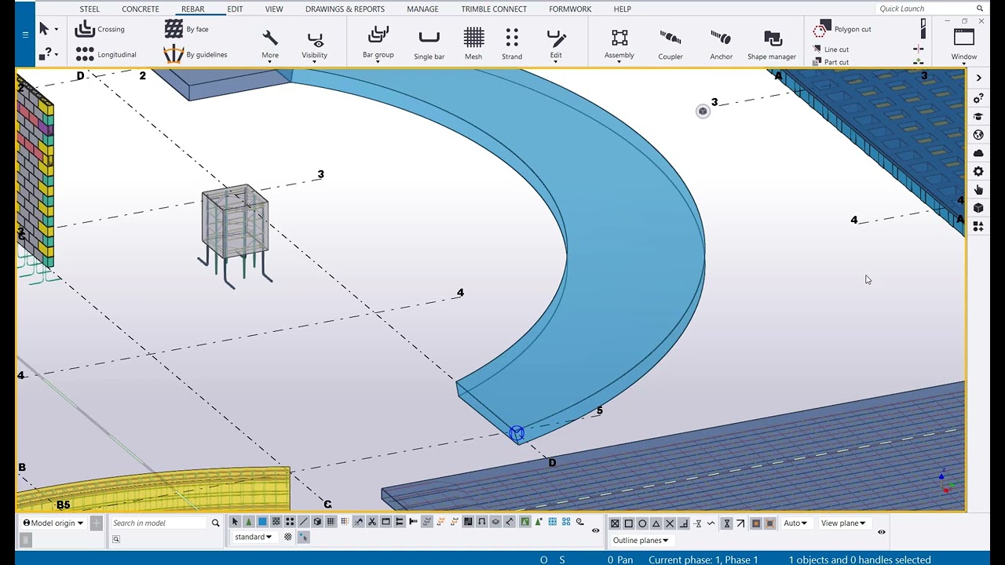Viewport: 1005px width, 565px height.
Task: Toggle snap to center points (circle icon)
Action: click(x=642, y=523)
